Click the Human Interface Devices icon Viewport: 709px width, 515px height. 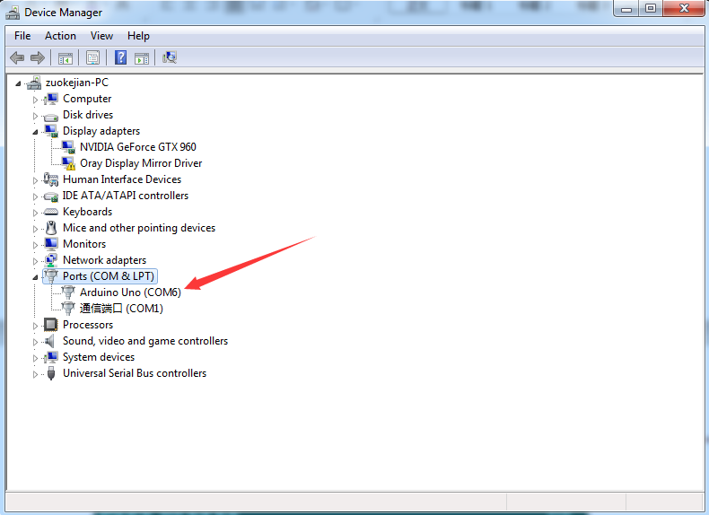[51, 179]
